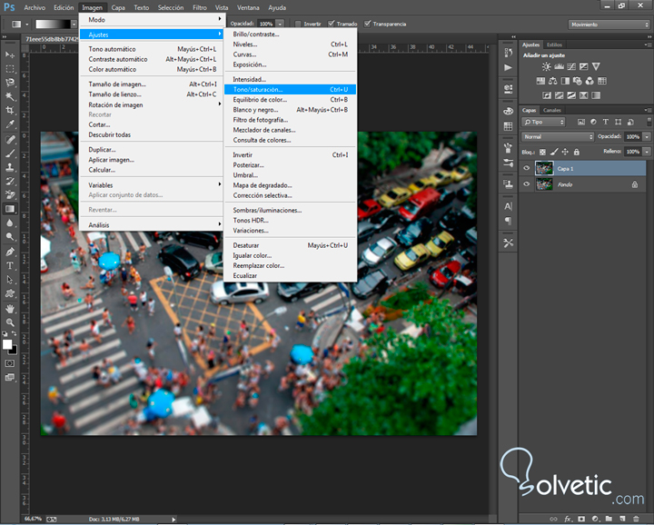Screen dimensions: 654x525
Task: Switch to the Estilos tab
Action: [554, 45]
